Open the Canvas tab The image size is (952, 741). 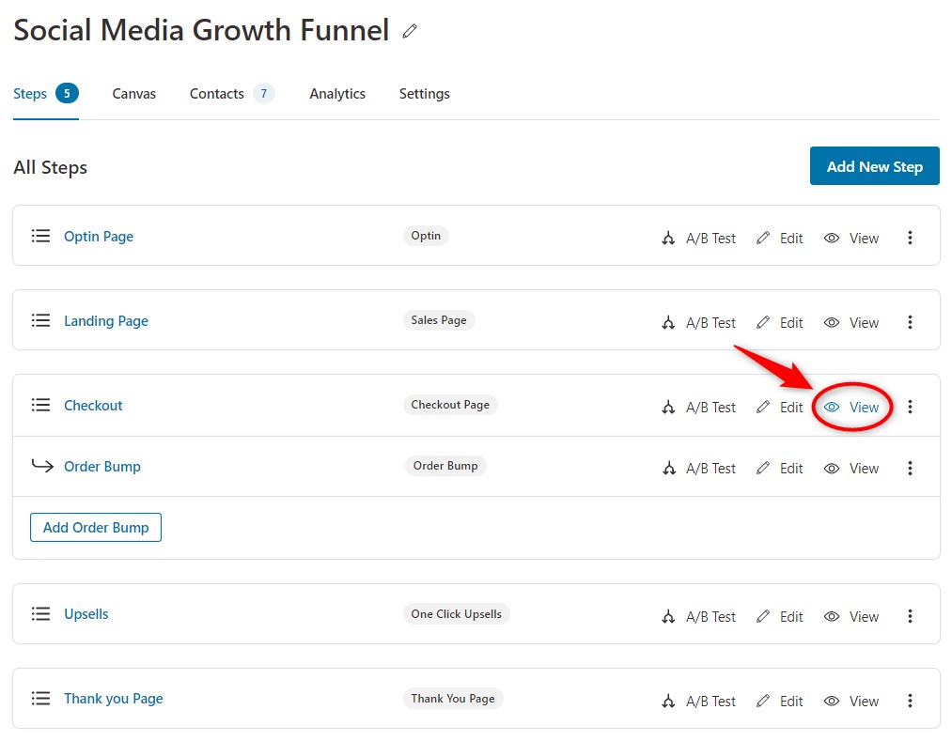point(134,94)
